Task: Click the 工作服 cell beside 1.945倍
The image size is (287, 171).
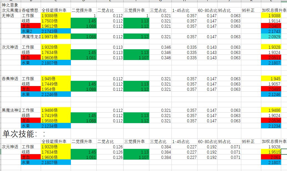Action: tap(31, 79)
